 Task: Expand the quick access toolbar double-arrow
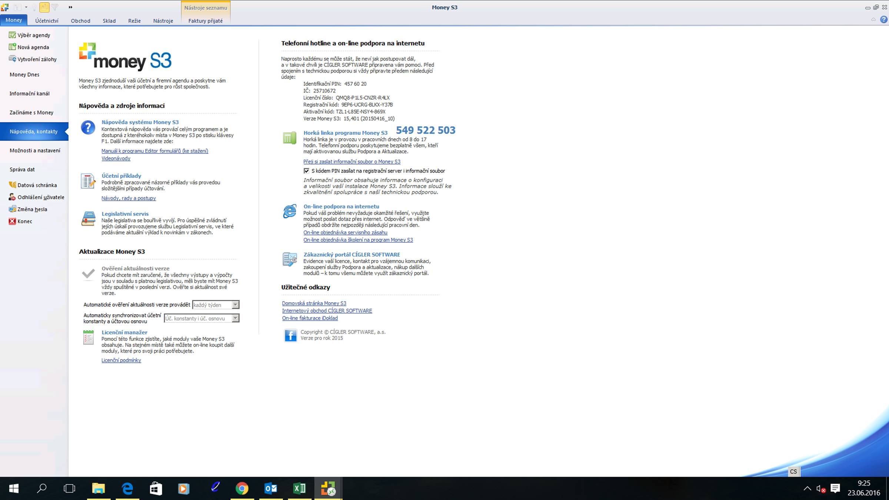pos(70,7)
